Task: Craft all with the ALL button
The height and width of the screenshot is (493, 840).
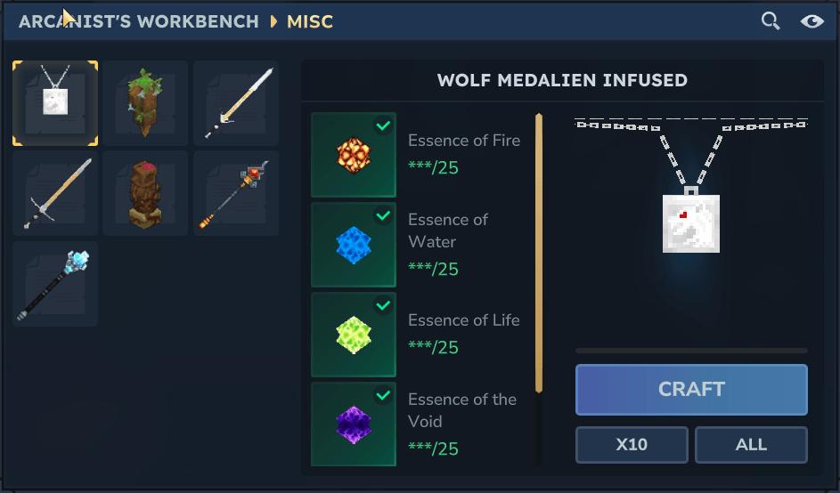Action: (x=751, y=445)
